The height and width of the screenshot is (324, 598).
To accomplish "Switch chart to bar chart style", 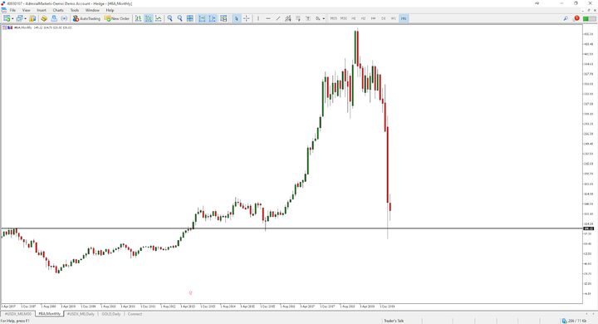I will pyautogui.click(x=138, y=18).
